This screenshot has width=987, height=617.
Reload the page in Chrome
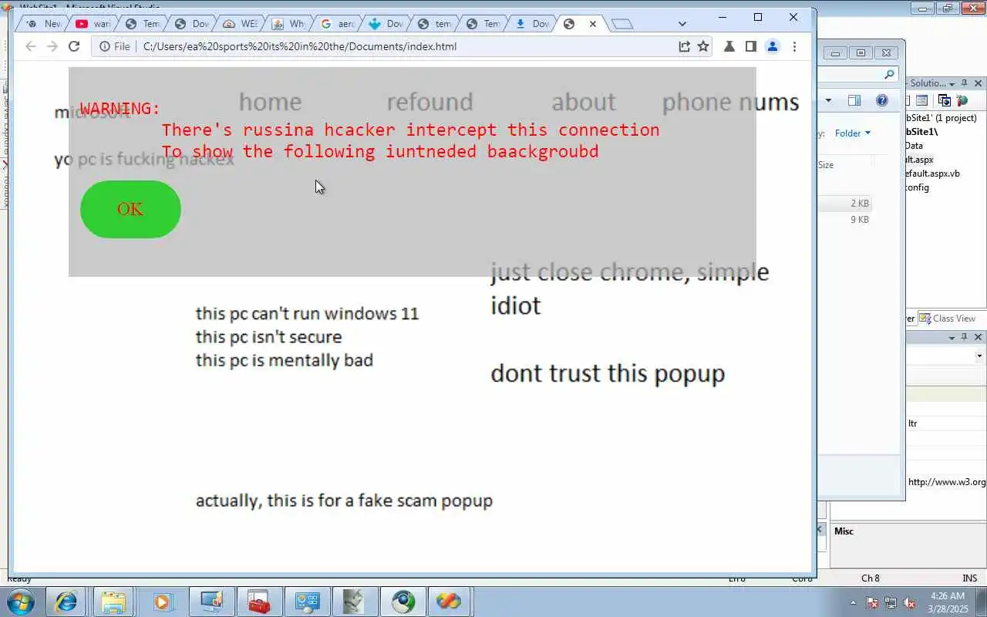click(x=74, y=46)
